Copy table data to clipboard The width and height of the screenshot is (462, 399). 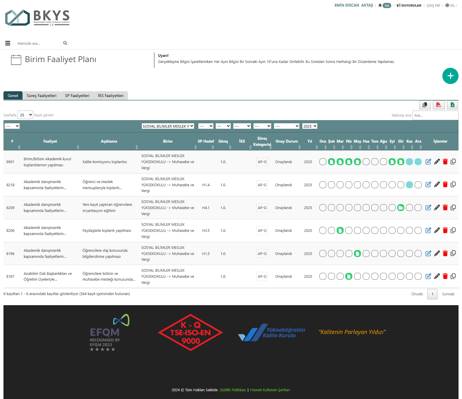[425, 105]
